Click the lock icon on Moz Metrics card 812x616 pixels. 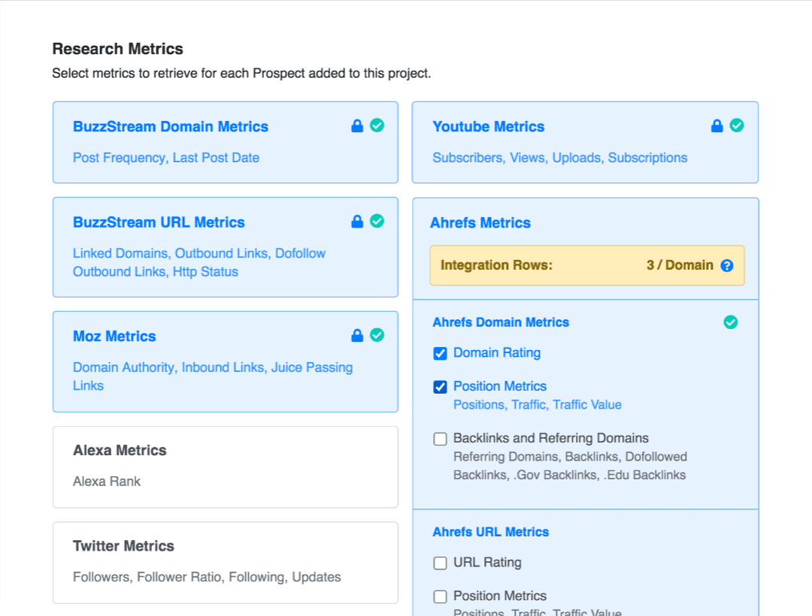coord(357,336)
